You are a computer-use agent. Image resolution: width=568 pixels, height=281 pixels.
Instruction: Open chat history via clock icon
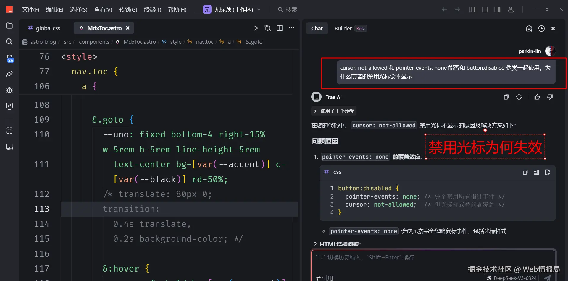click(541, 28)
